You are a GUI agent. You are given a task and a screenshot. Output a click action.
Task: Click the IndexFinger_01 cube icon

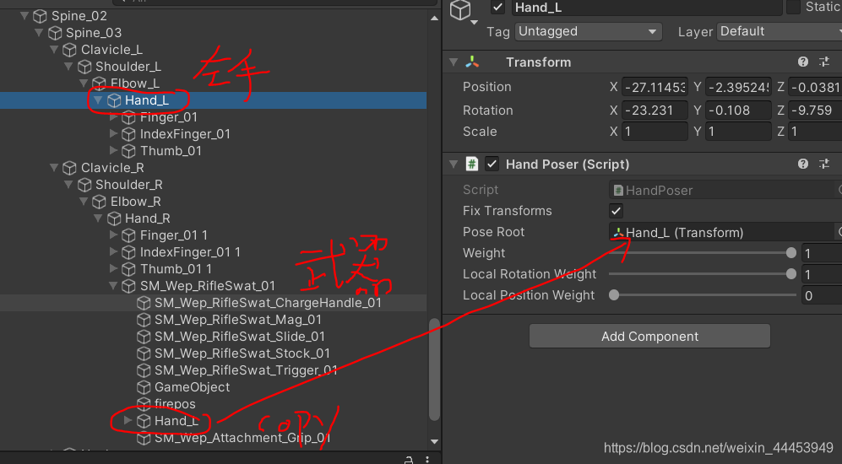tap(128, 134)
